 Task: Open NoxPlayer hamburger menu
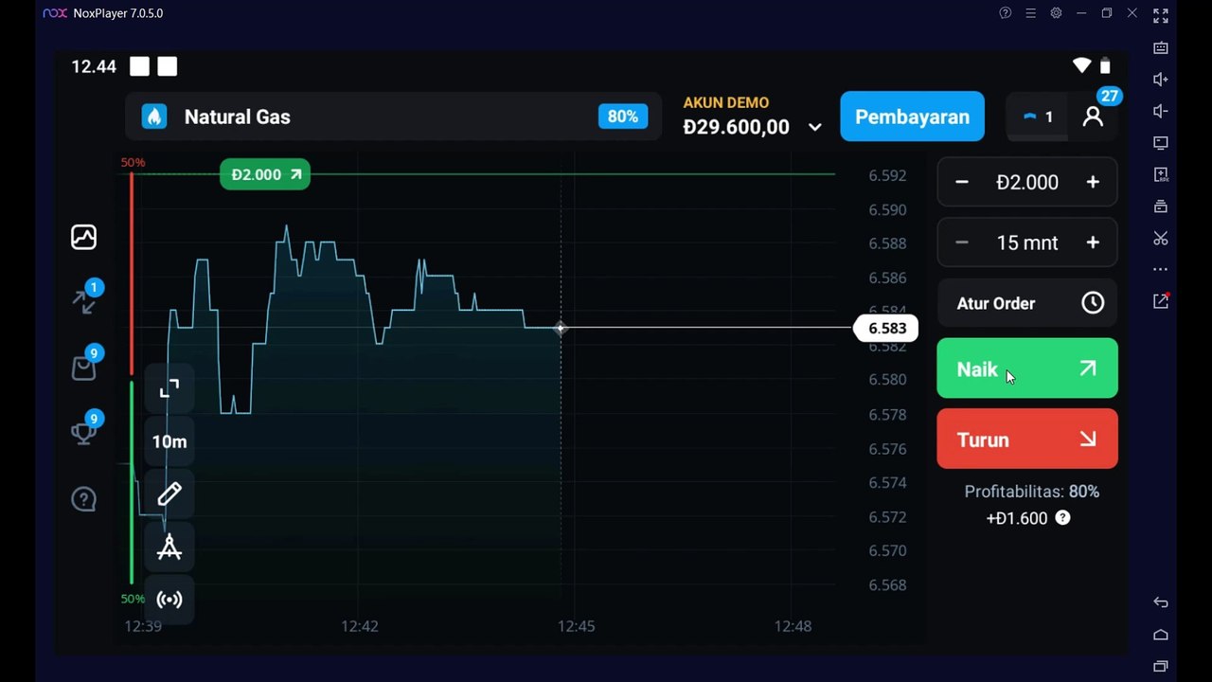1030,13
